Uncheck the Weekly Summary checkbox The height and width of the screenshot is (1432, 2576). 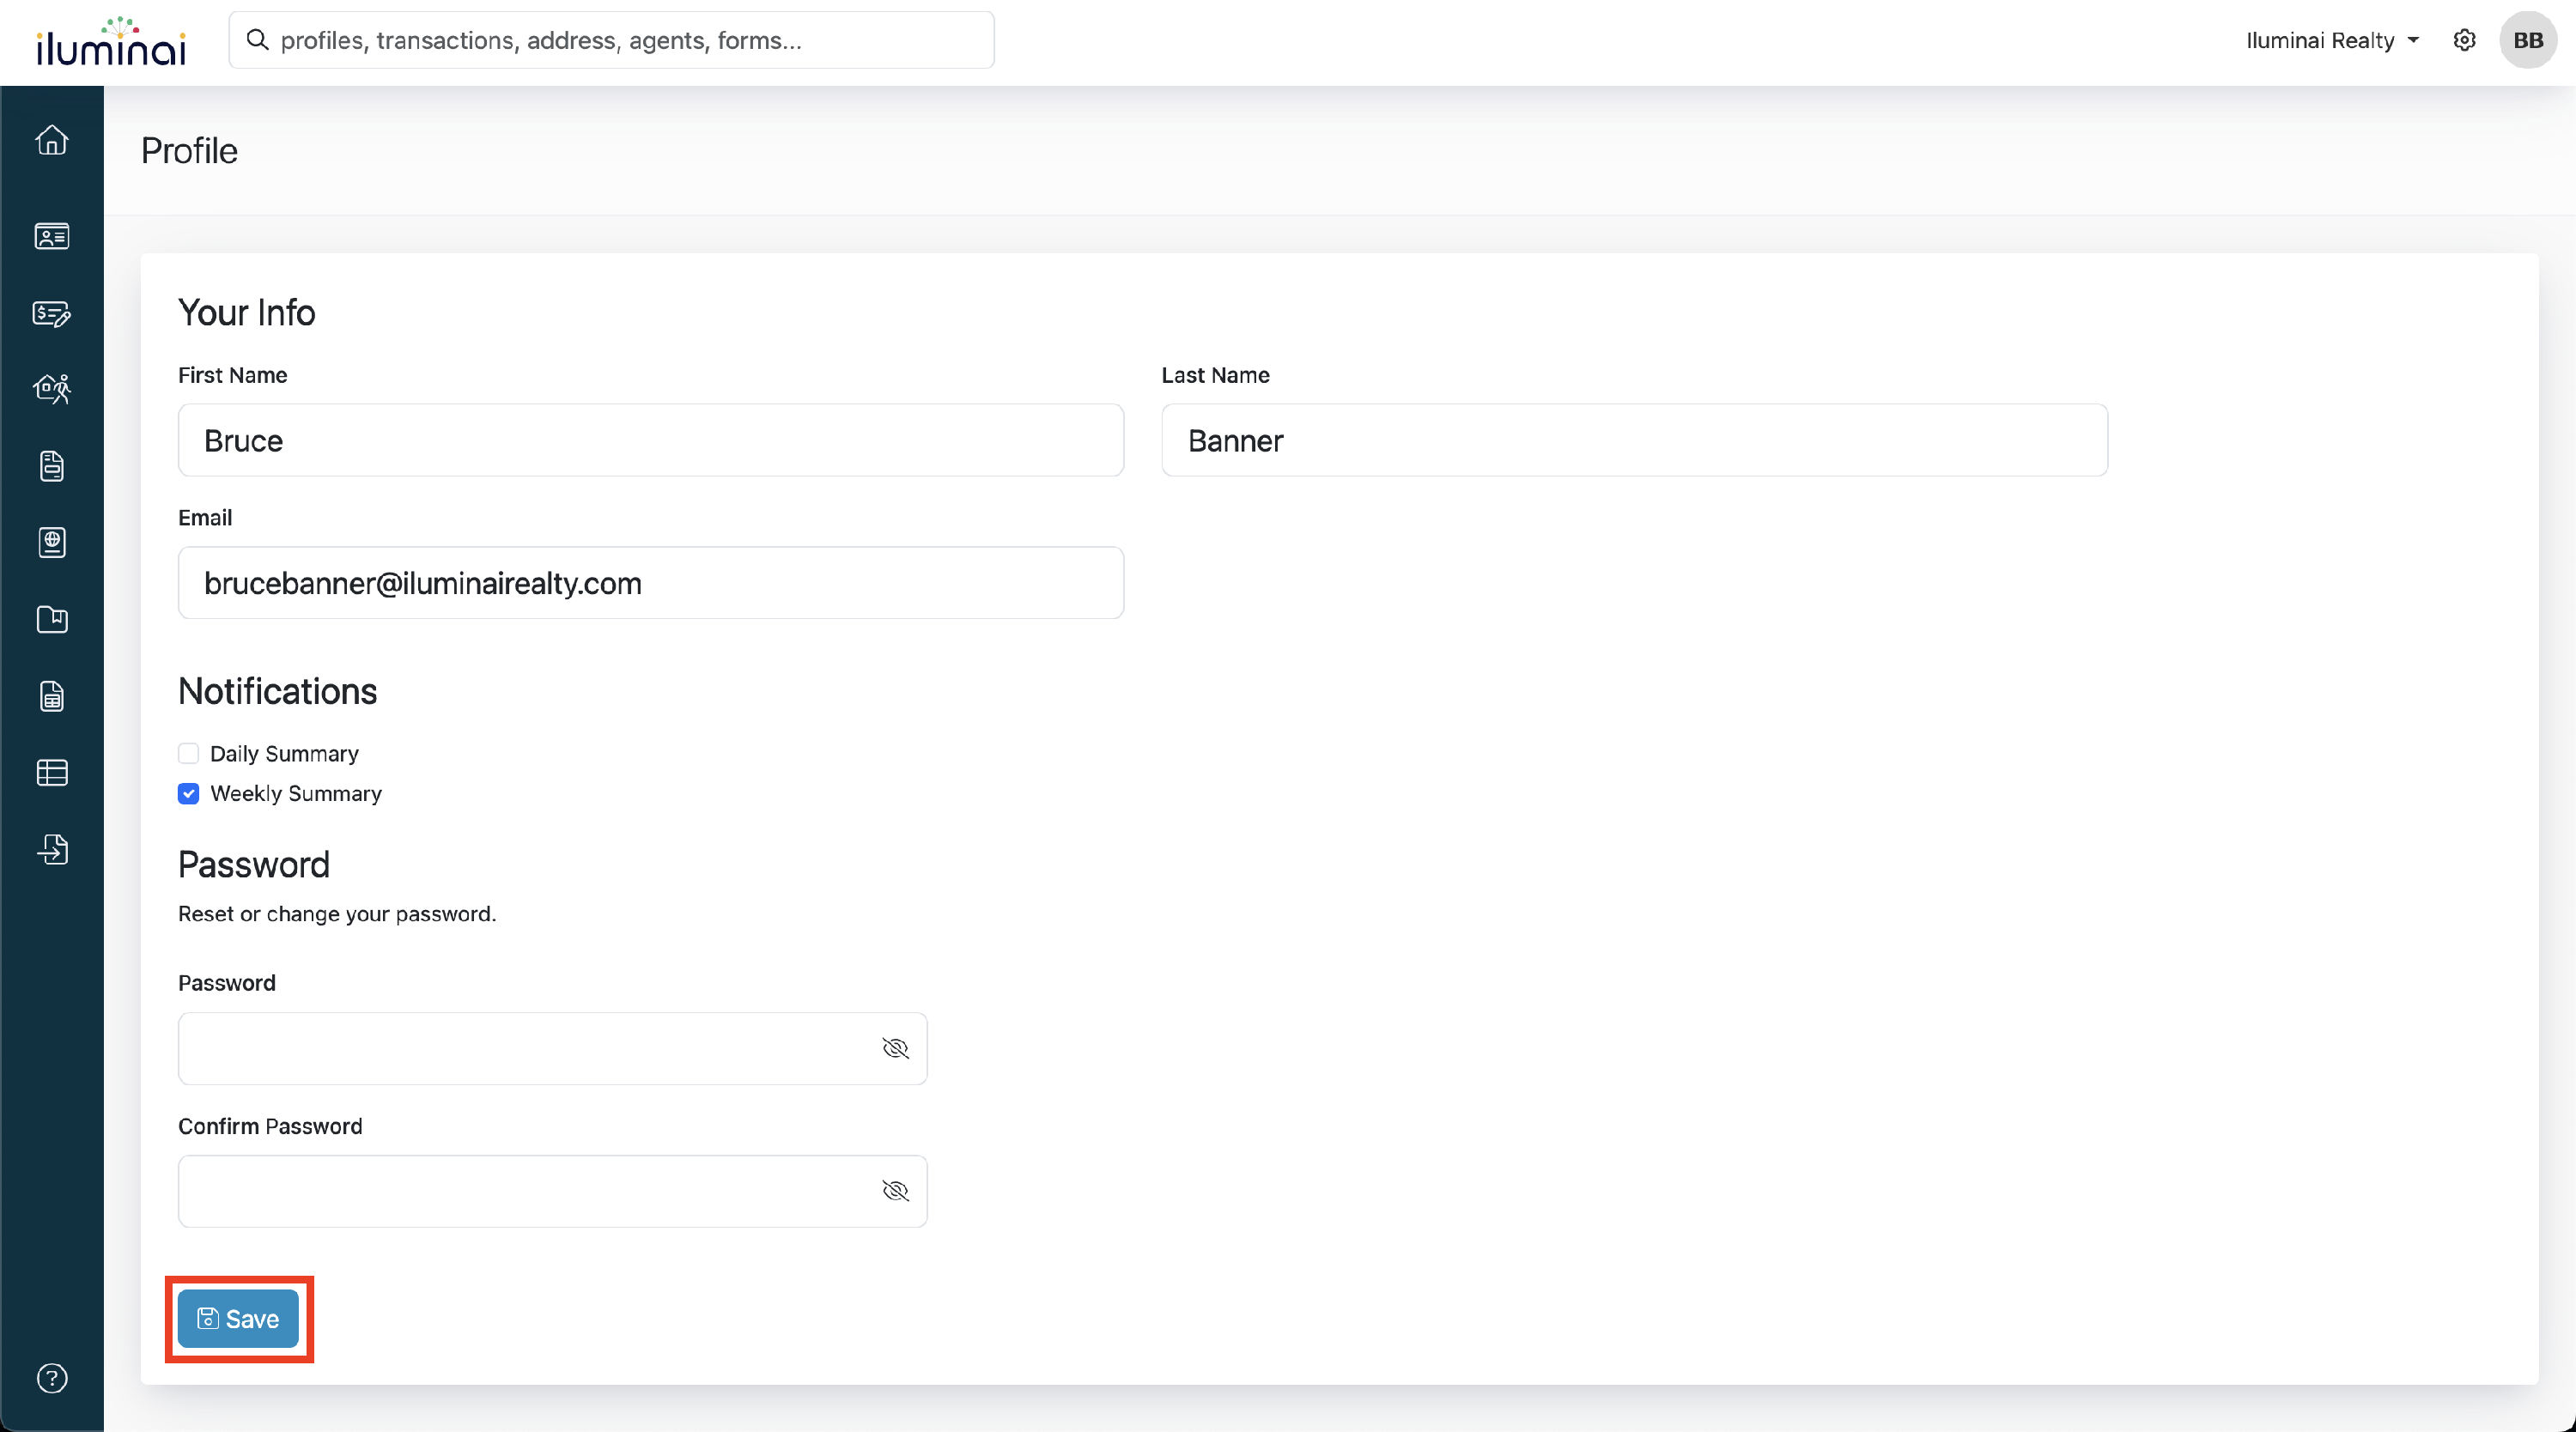[x=188, y=793]
